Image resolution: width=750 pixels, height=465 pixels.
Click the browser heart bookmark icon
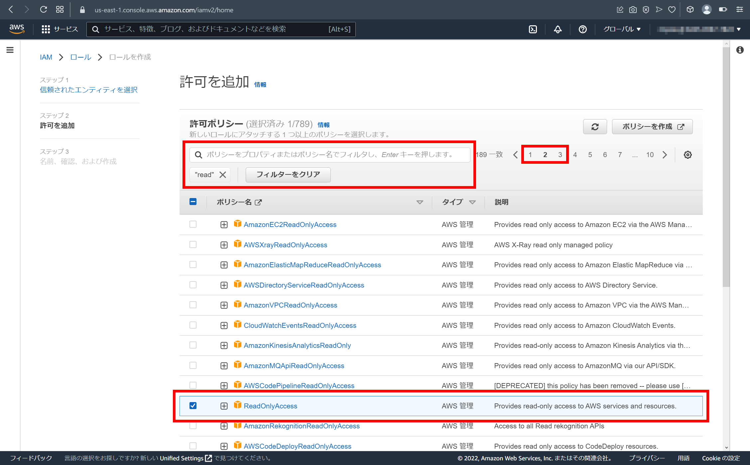point(672,10)
